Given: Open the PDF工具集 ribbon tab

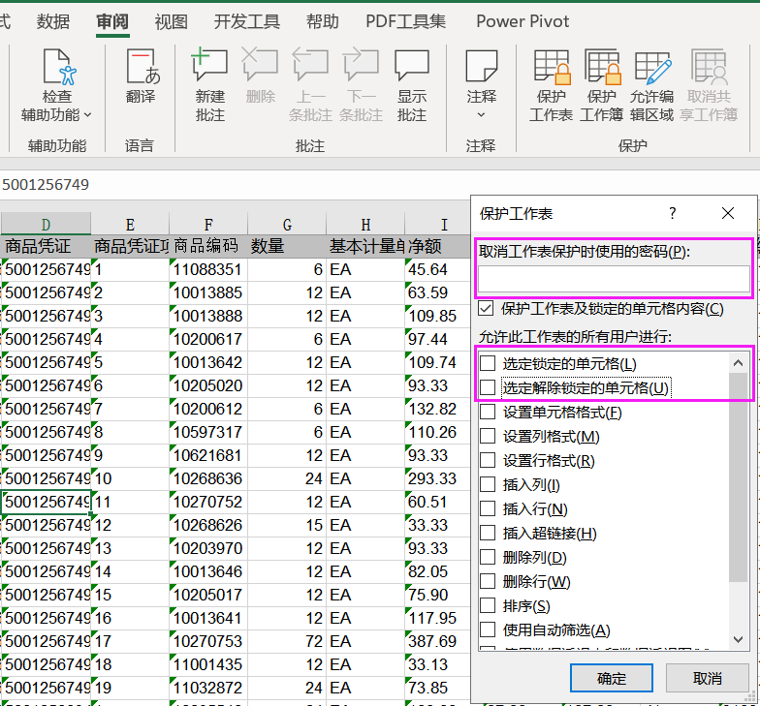Looking at the screenshot, I should click(x=405, y=21).
